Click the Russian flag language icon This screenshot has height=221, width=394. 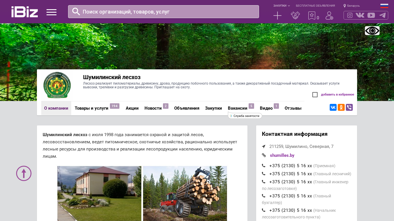[384, 6]
